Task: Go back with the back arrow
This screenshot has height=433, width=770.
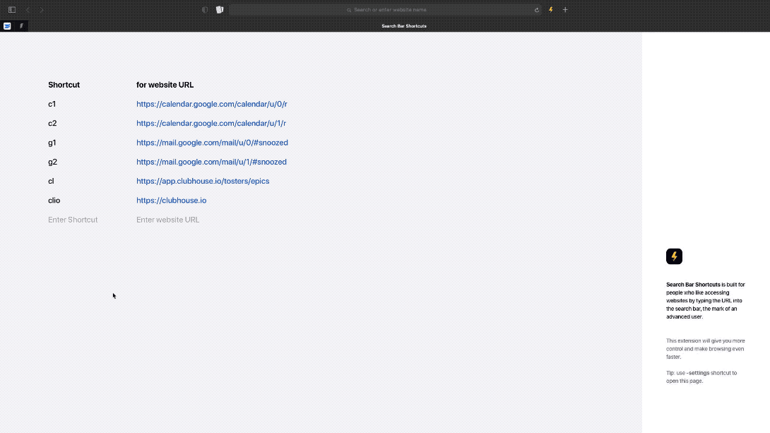Action: (x=28, y=10)
